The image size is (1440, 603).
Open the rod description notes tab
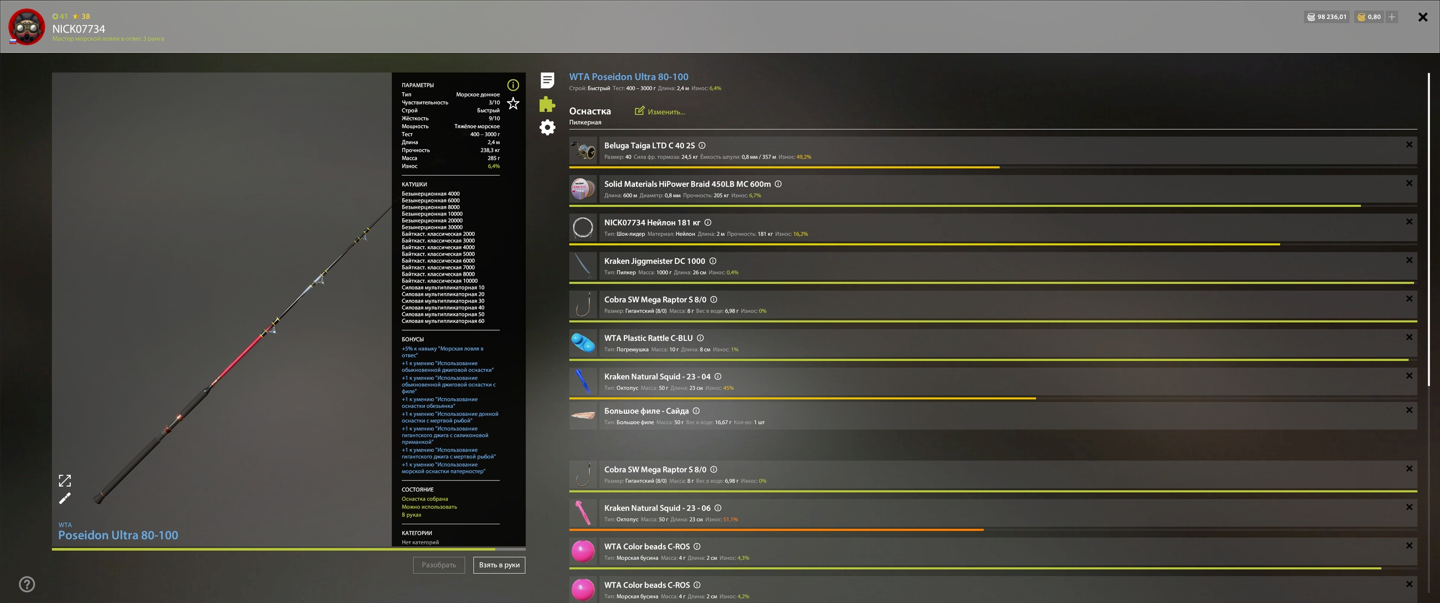click(547, 80)
